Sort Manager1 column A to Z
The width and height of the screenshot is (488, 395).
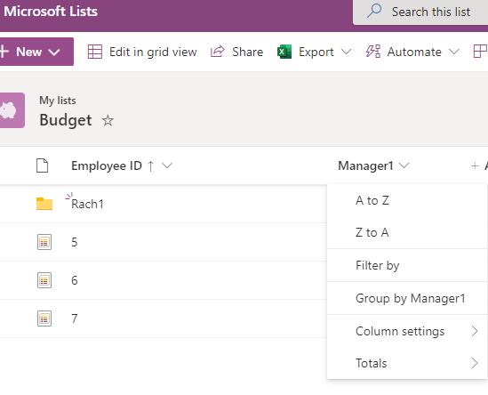tap(407, 201)
